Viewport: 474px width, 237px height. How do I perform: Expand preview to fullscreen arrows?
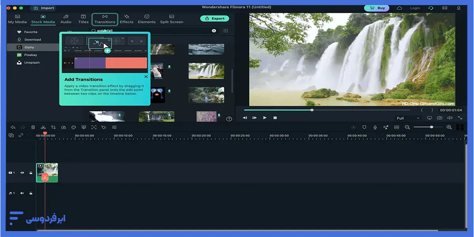tap(460, 118)
